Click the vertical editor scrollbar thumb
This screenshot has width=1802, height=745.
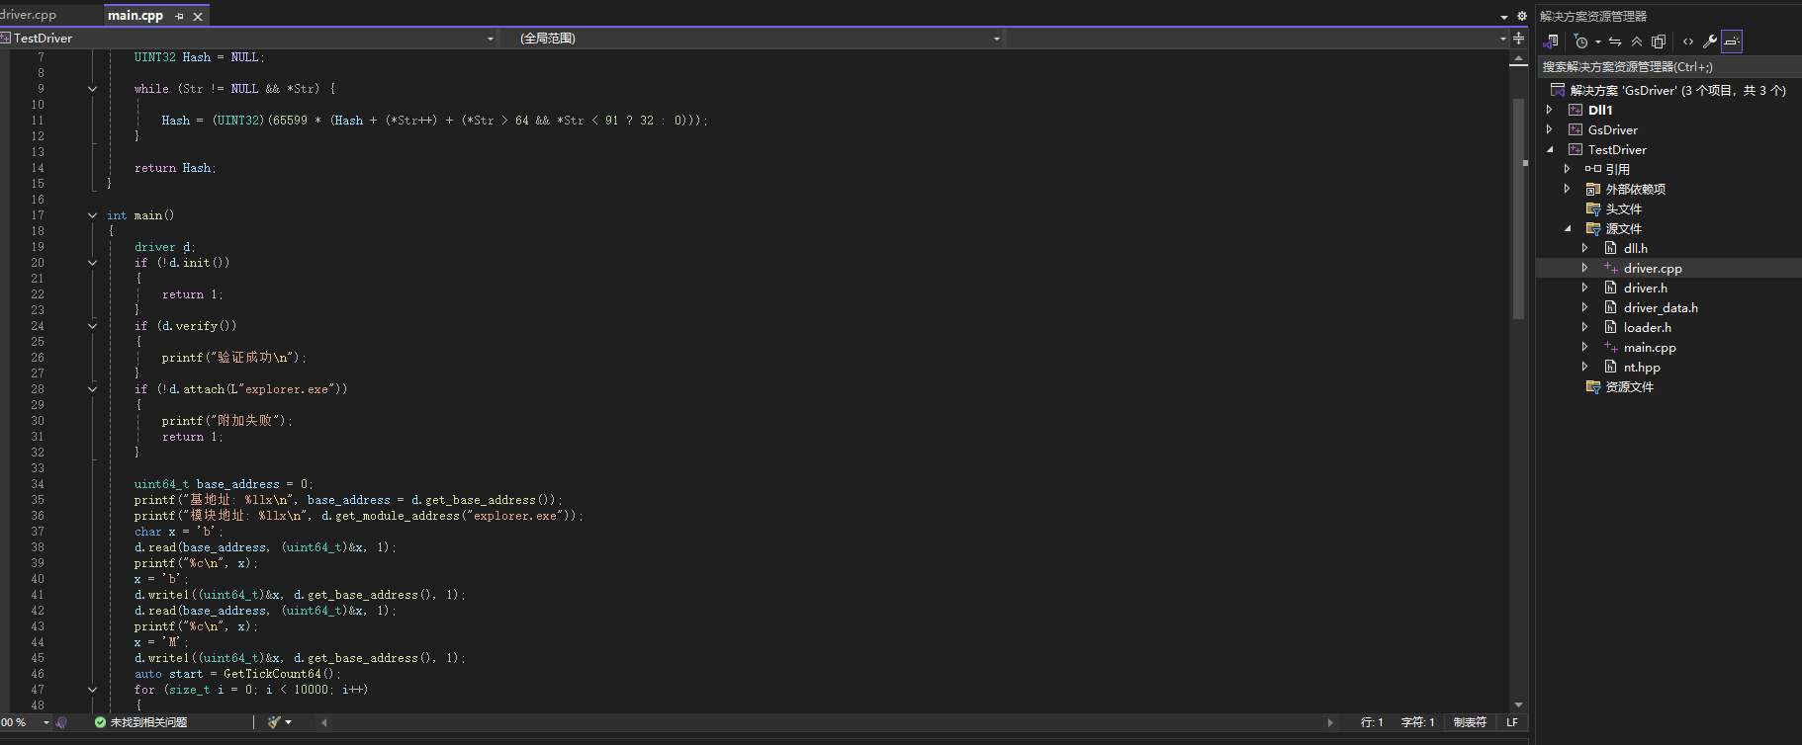click(1518, 207)
